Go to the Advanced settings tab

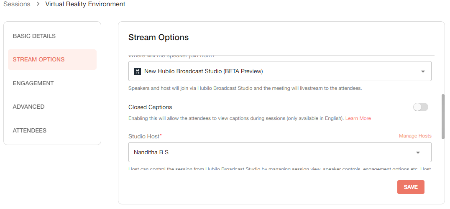click(x=28, y=107)
